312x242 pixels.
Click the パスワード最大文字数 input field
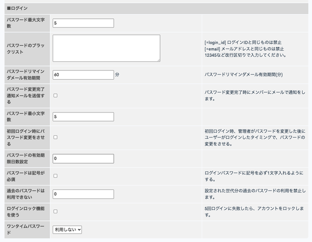tap(83, 23)
